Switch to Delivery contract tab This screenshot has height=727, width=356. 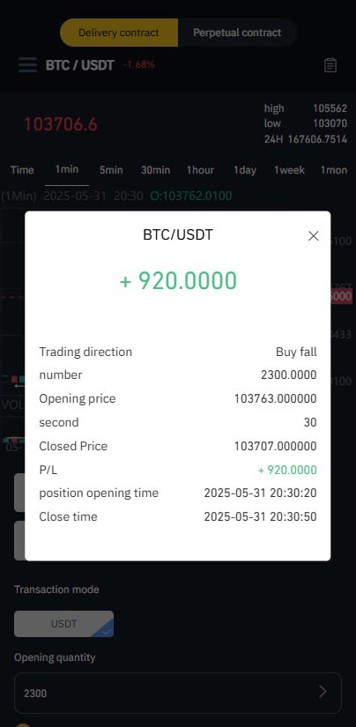119,33
